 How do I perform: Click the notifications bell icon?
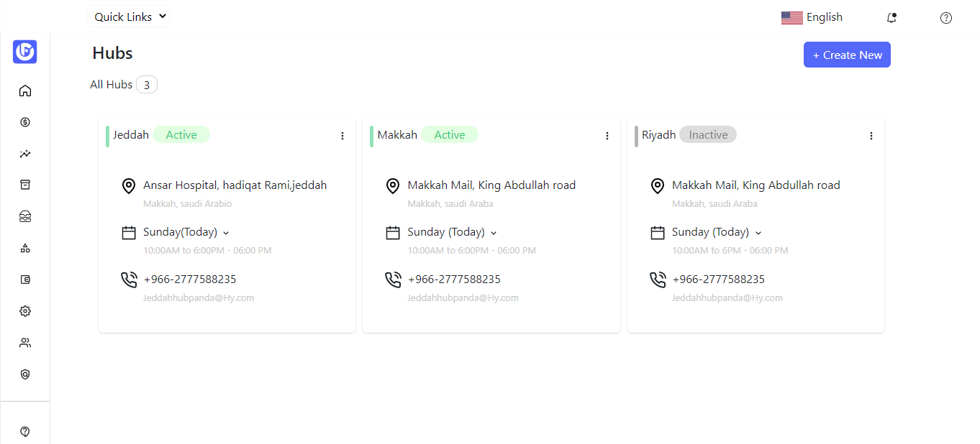(x=891, y=17)
